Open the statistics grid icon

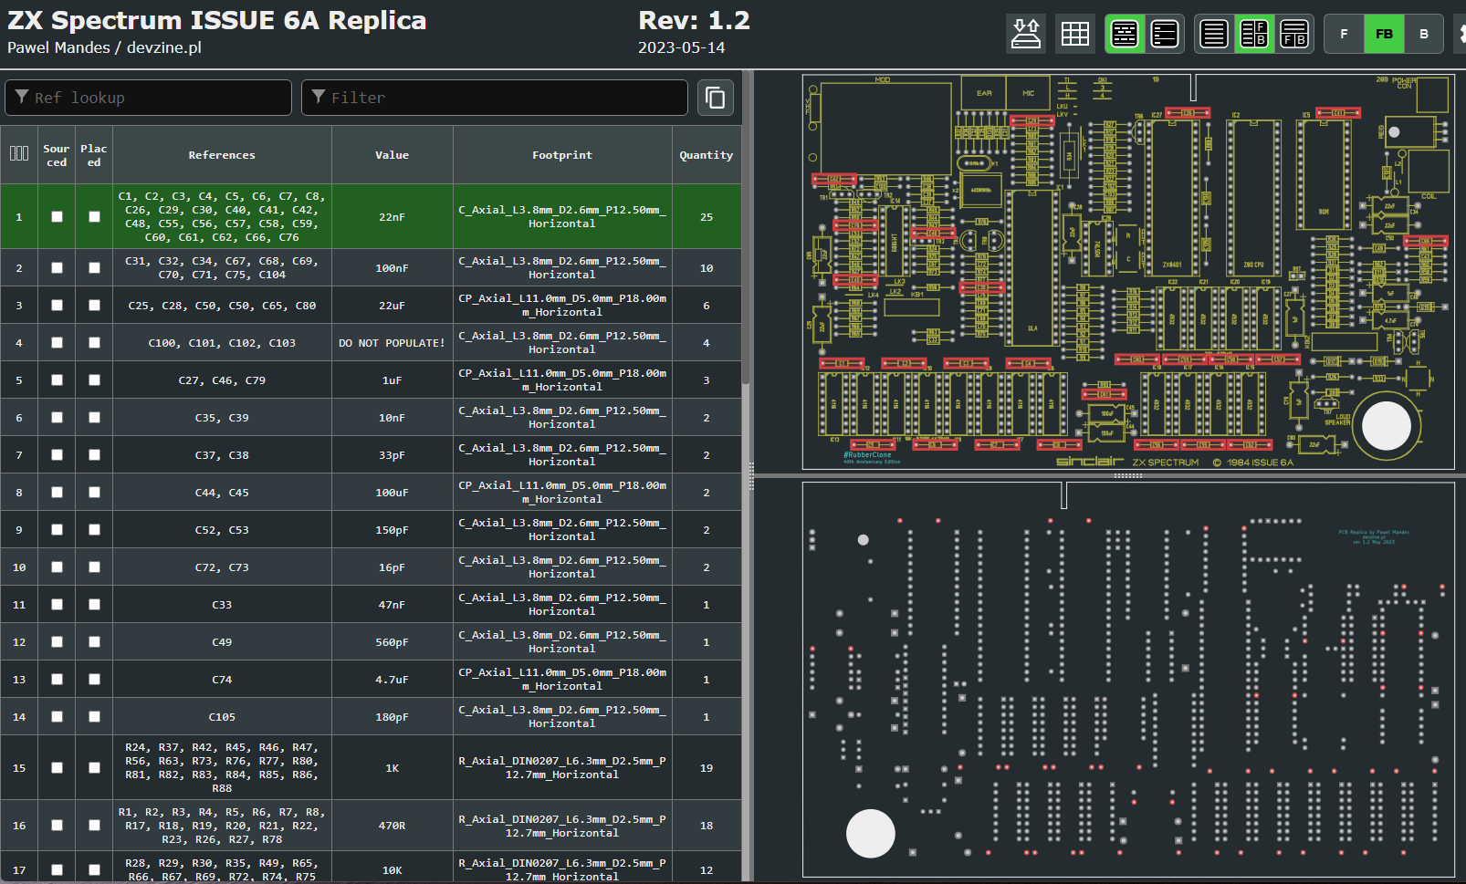[x=1075, y=34]
